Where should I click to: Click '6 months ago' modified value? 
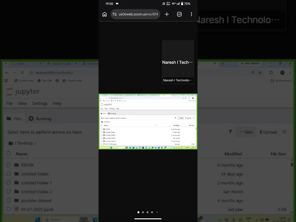coord(230,165)
